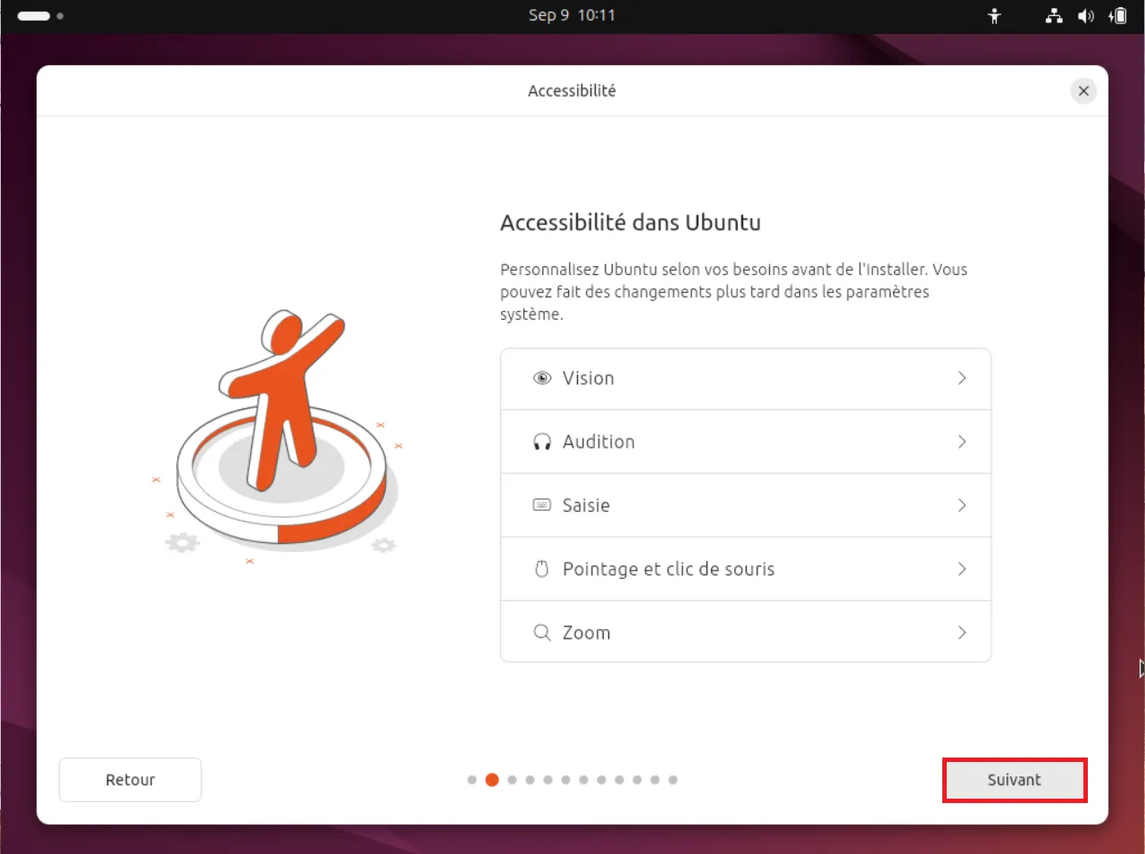Click the volume speaker icon in top bar
Viewport: 1145px width, 854px height.
click(x=1086, y=16)
